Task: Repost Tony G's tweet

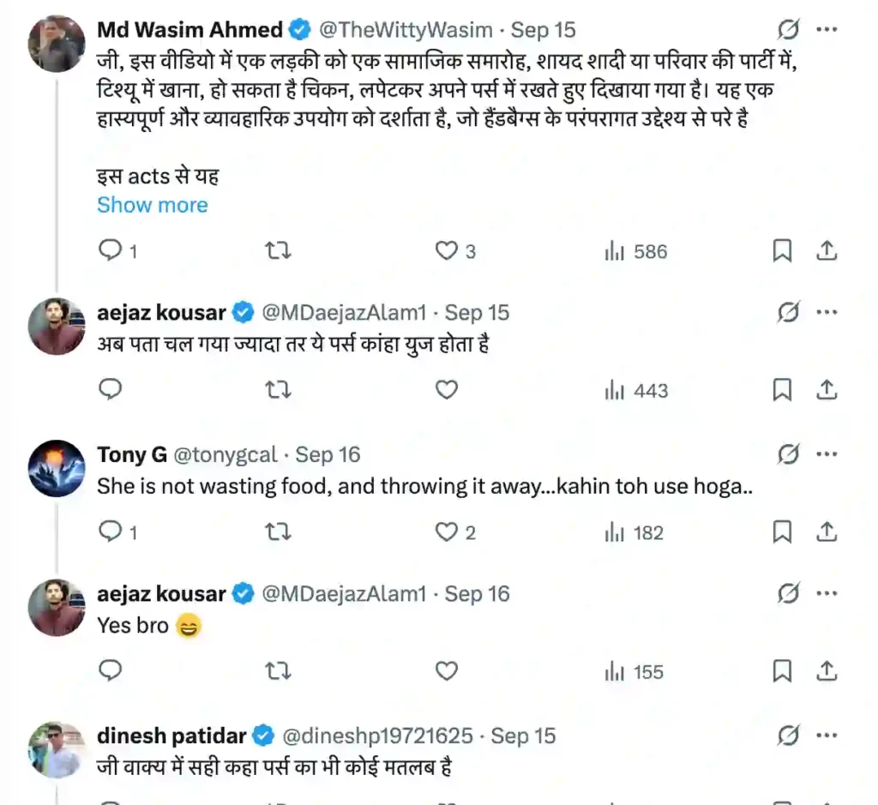Action: click(277, 532)
